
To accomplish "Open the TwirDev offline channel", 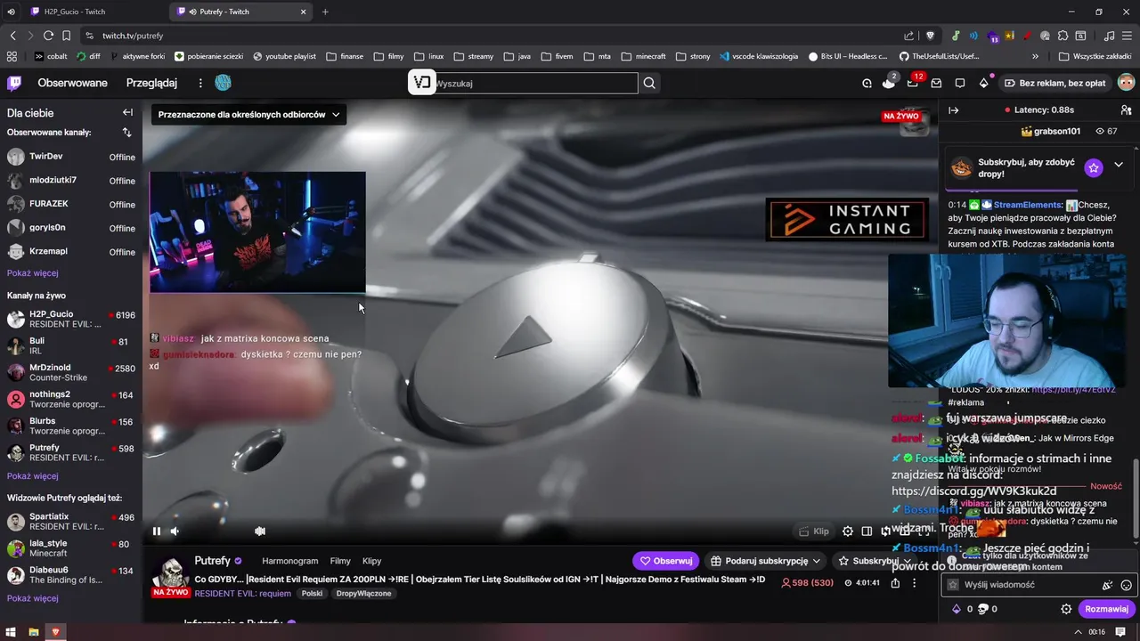I will (x=71, y=157).
